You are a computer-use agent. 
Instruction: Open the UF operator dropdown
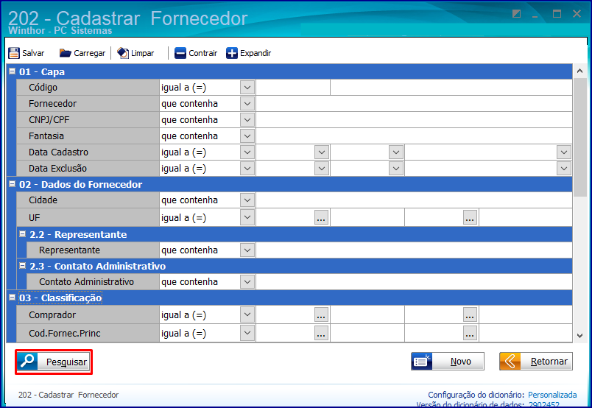(247, 217)
